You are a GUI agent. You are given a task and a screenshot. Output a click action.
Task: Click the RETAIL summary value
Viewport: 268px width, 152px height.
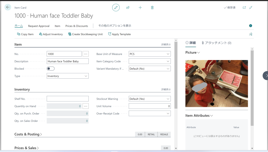[151, 134]
